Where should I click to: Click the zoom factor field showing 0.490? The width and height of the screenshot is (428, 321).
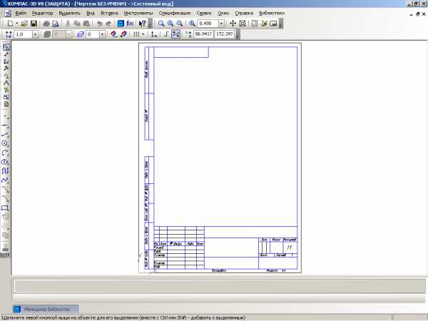(208, 24)
